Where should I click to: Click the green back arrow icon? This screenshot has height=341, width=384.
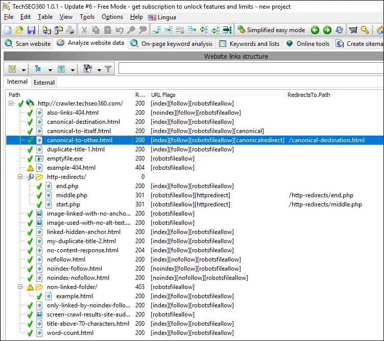pos(315,30)
